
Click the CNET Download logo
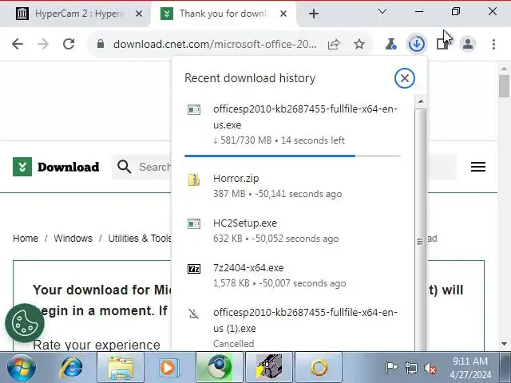[56, 167]
